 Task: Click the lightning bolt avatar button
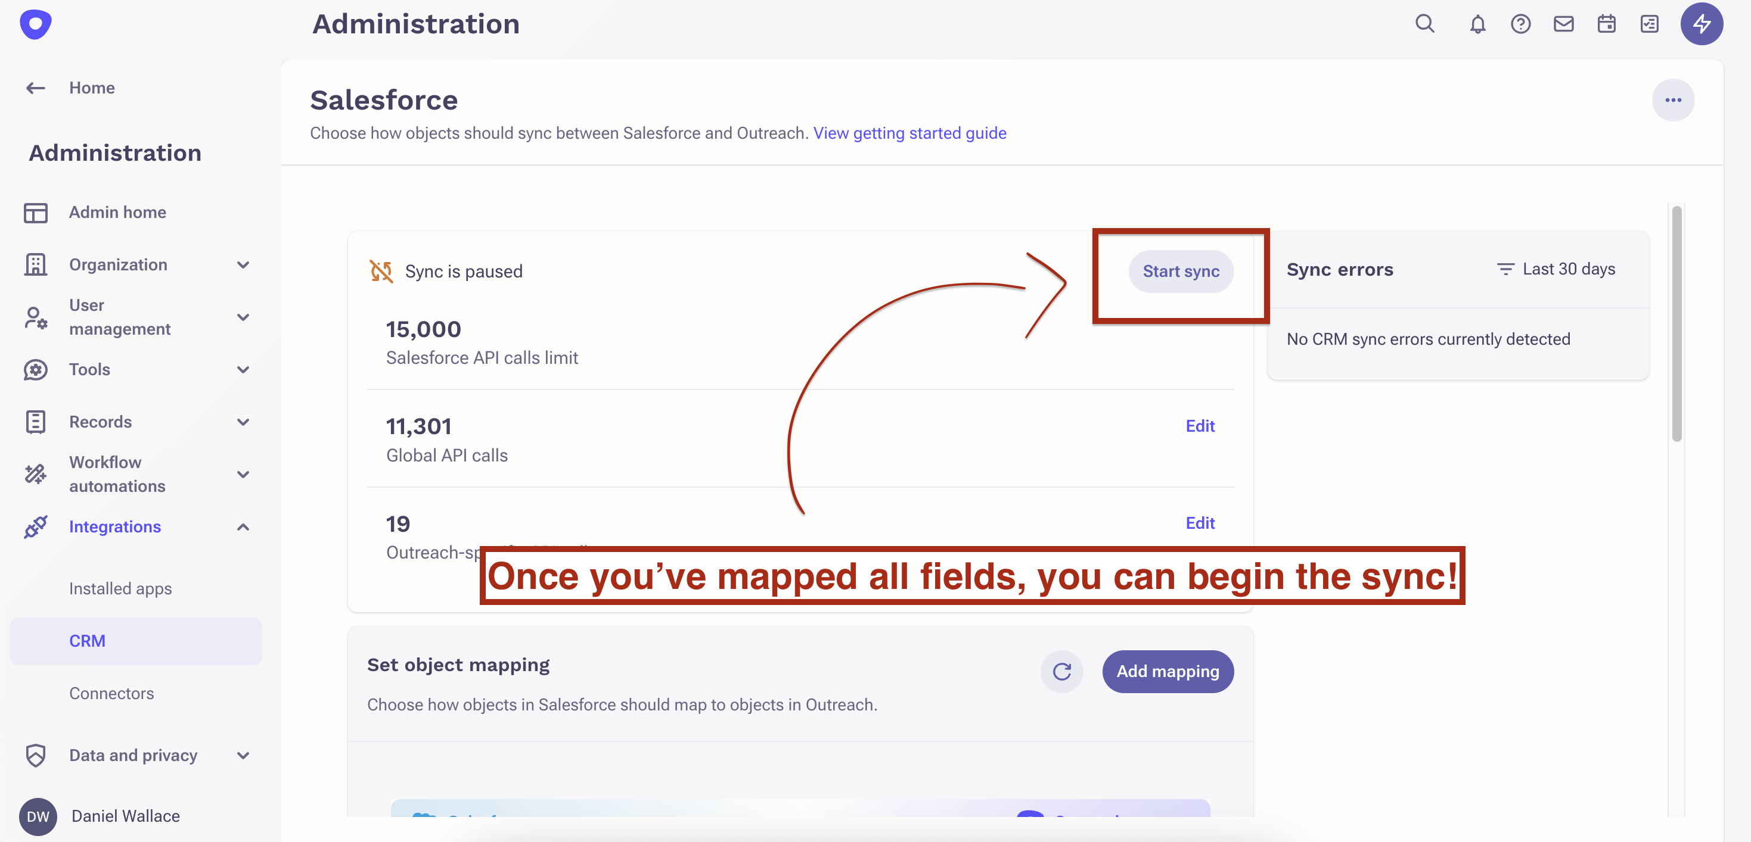[x=1702, y=24]
